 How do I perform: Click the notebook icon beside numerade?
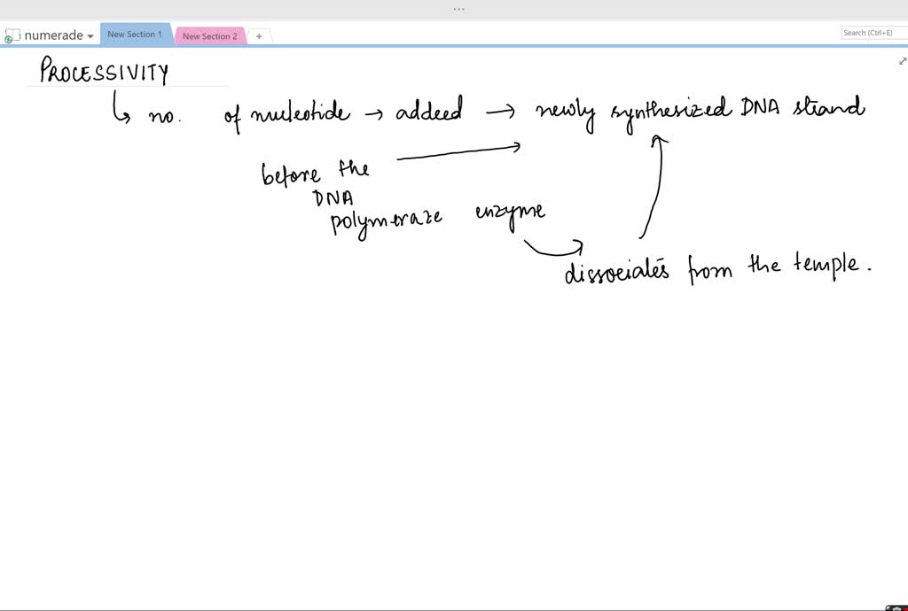(12, 35)
